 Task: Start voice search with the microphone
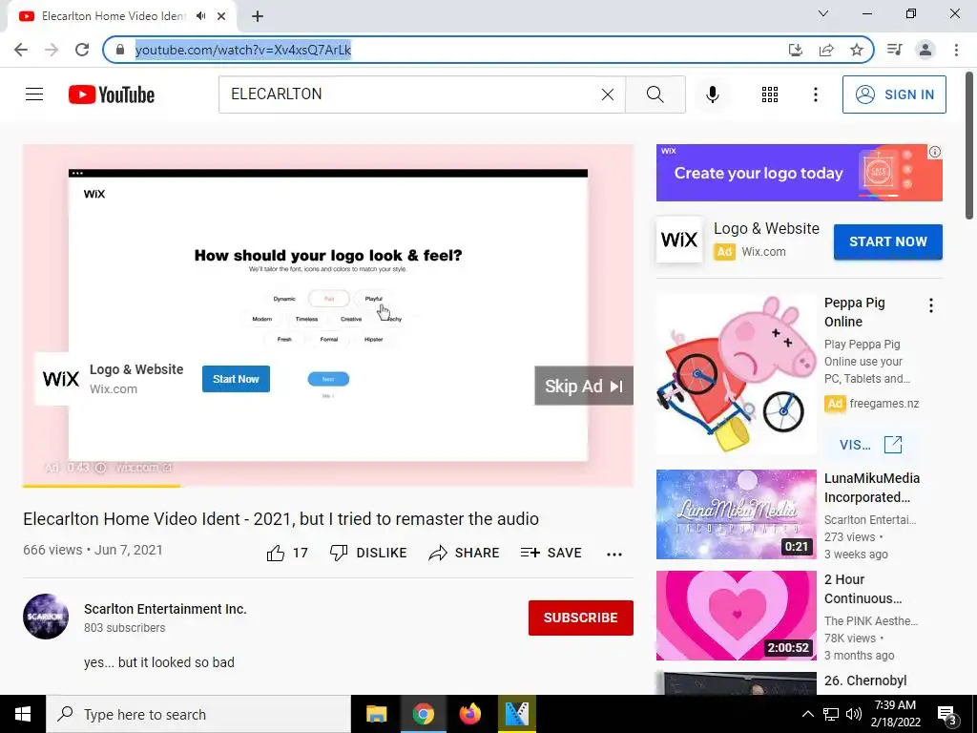[x=712, y=94]
